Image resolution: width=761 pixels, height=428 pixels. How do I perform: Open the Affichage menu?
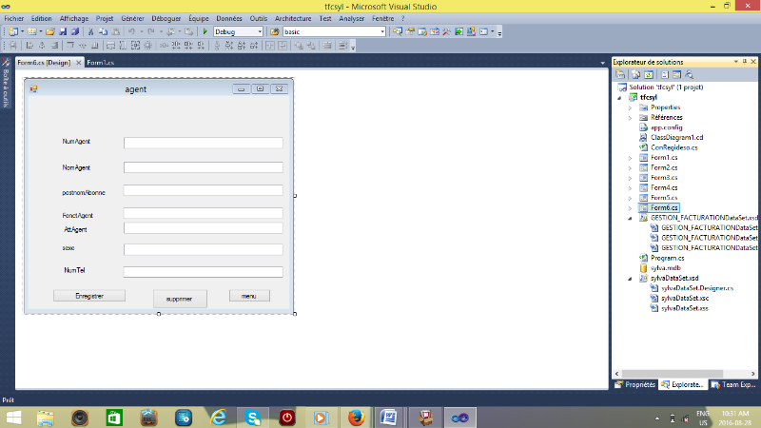coord(74,18)
